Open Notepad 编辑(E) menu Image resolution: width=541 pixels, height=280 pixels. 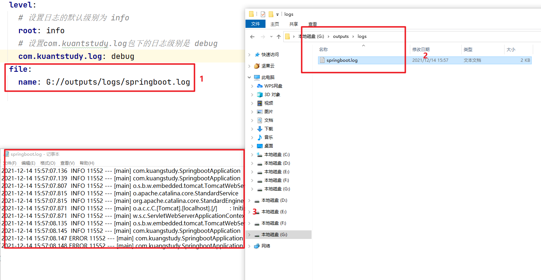click(x=28, y=163)
